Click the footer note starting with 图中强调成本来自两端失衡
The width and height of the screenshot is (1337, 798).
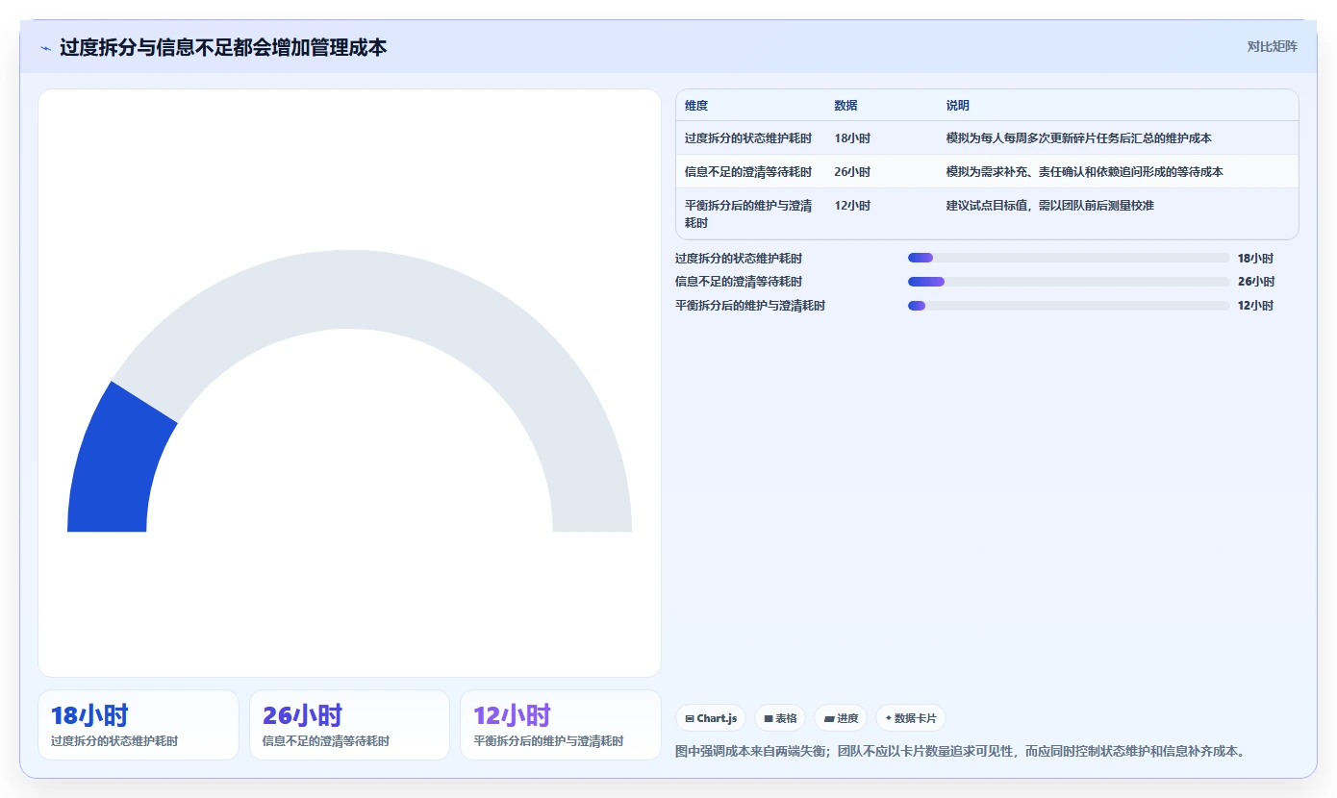(962, 751)
